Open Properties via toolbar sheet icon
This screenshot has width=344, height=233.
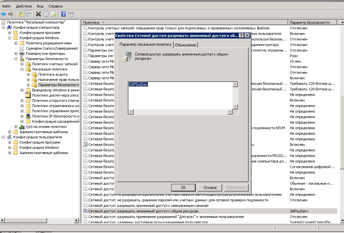coord(46,14)
